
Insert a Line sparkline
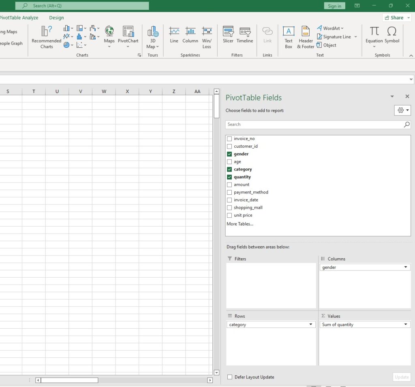(174, 36)
